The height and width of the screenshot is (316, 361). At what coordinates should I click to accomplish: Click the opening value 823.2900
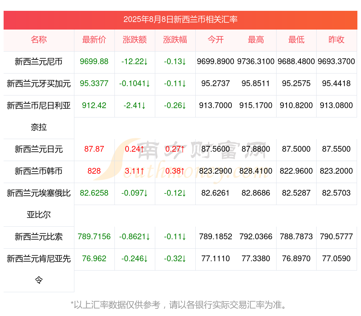click(216, 171)
